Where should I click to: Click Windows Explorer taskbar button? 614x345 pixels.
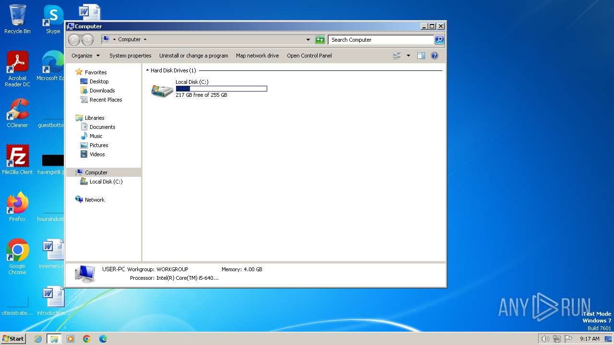(x=54, y=339)
